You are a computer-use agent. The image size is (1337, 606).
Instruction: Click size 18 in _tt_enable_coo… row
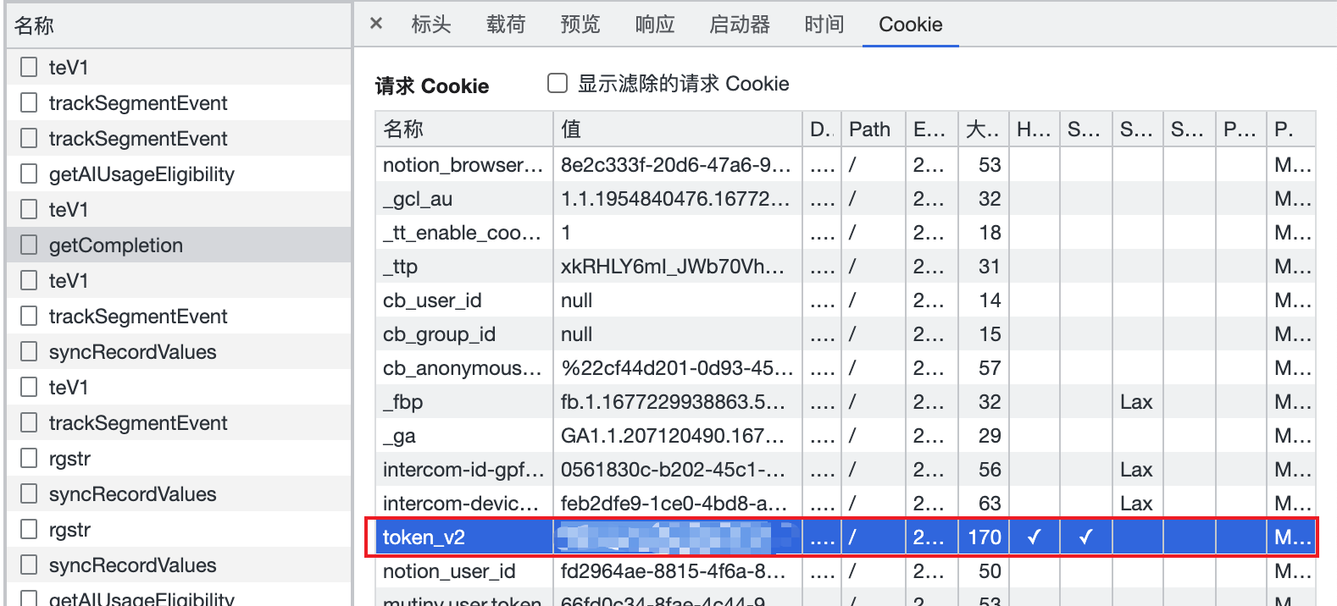990,233
